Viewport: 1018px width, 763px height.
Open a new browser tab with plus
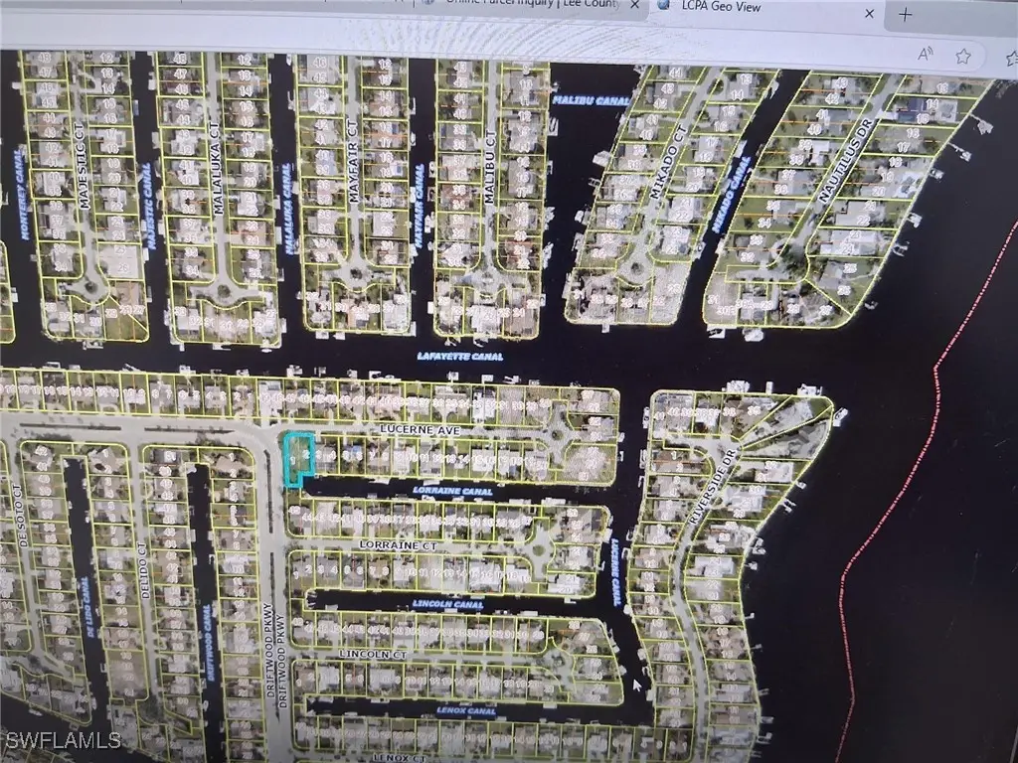click(905, 14)
